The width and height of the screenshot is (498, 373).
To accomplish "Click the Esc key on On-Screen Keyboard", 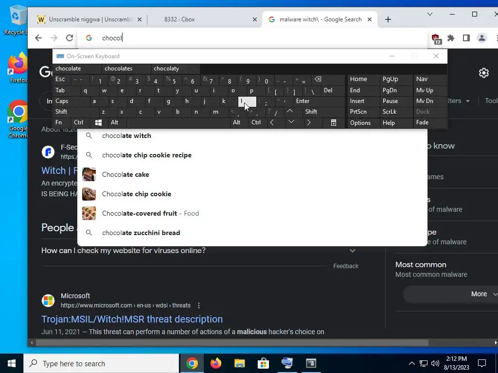I will coord(62,79).
